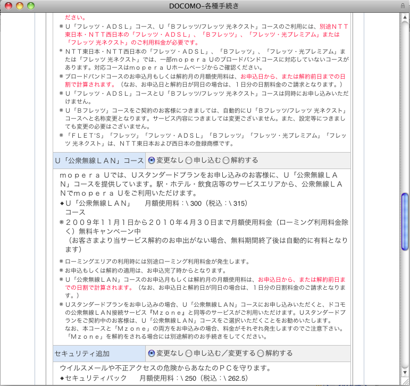The image size is (410, 386).
Task: Click the blue vertical scrollbar thumb
Action: pyautogui.click(x=405, y=222)
